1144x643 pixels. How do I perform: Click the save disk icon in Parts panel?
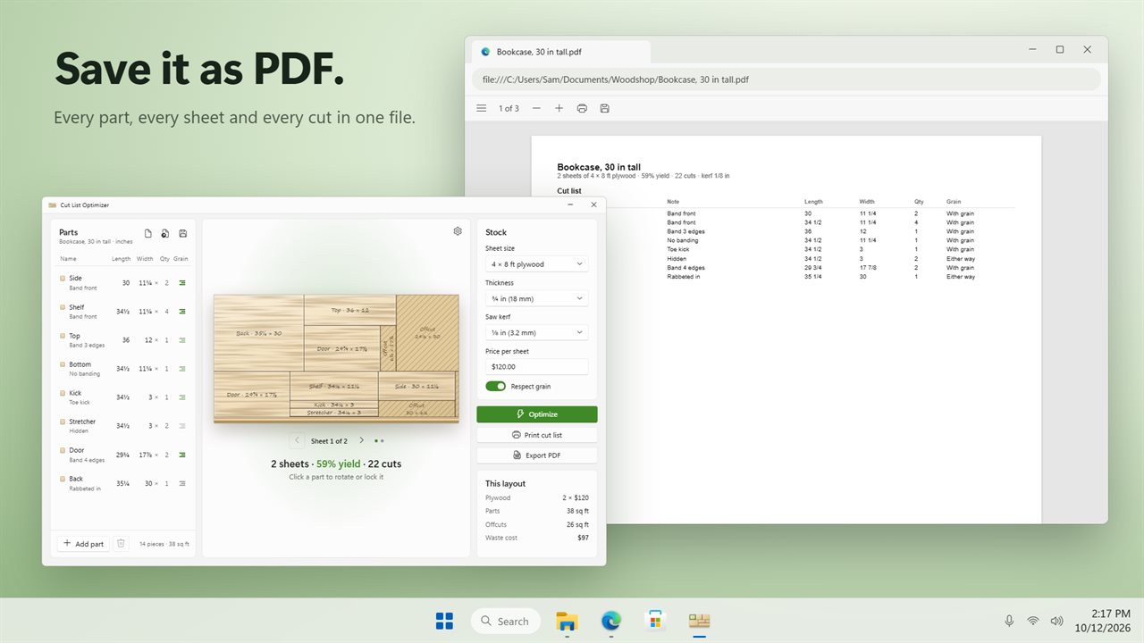pyautogui.click(x=183, y=234)
